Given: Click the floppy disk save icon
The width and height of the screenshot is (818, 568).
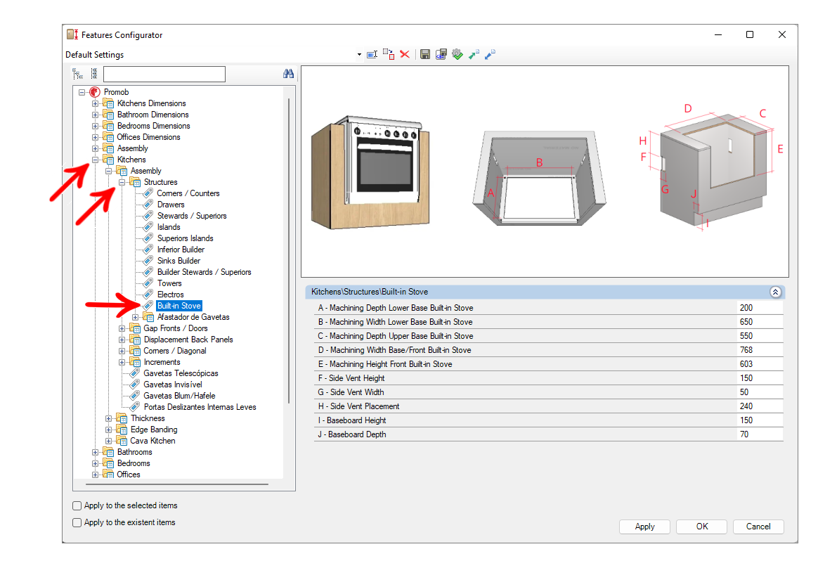Looking at the screenshot, I should (424, 54).
